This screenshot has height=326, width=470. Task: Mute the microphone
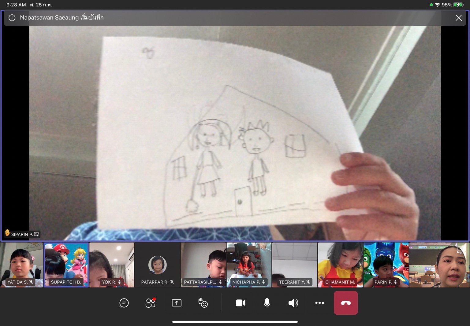267,303
